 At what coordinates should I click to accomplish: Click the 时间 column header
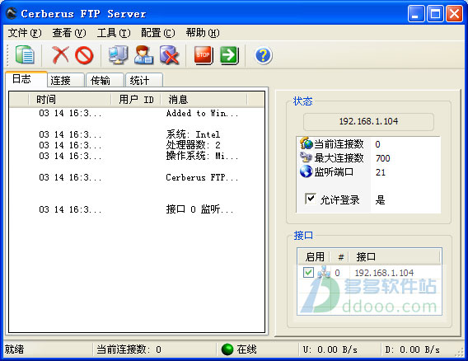coord(70,100)
